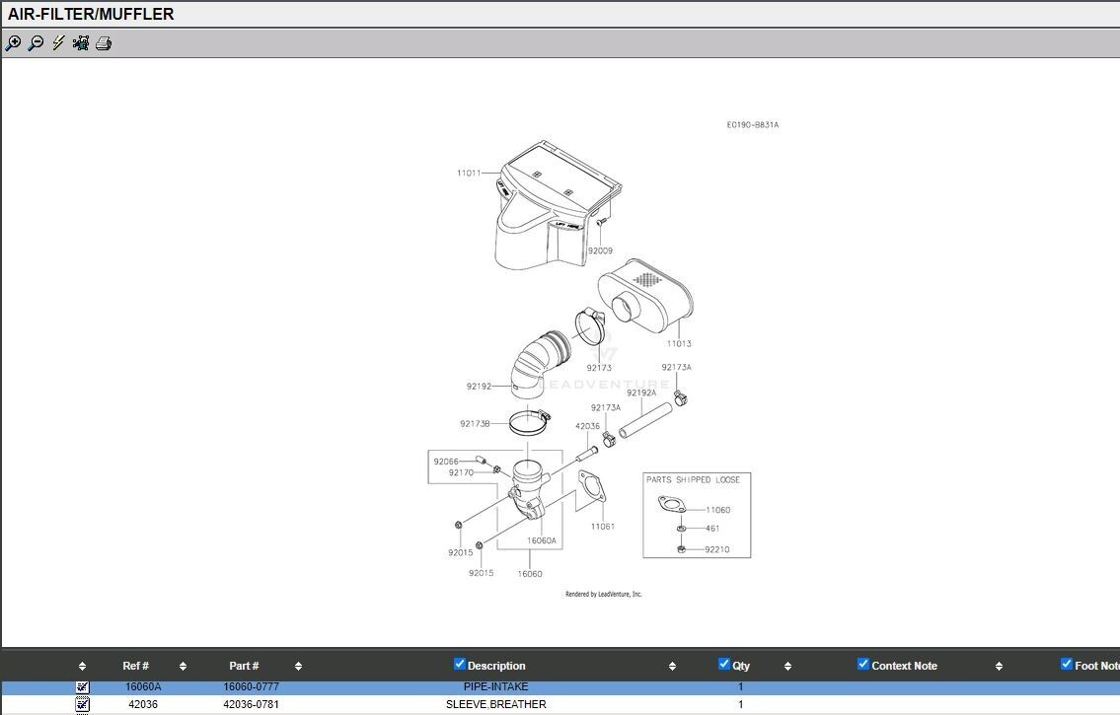Click the sort arrows right of Part #

[298, 667]
